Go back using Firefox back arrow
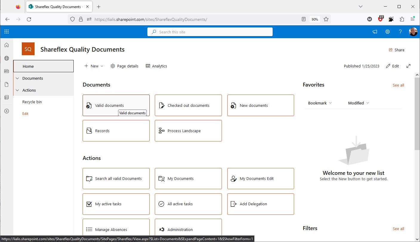The height and width of the screenshot is (242, 420). (7, 19)
